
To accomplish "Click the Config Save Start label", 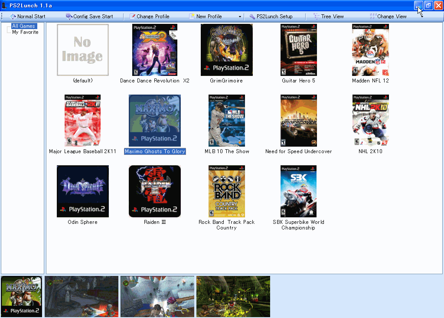I will pos(93,16).
